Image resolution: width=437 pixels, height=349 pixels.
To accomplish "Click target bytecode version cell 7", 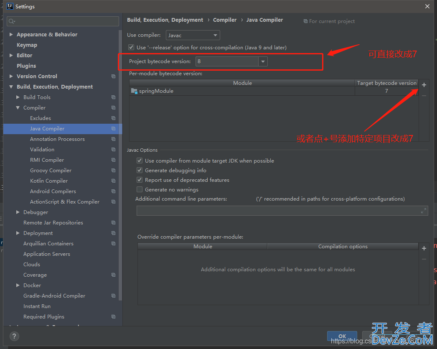I will tap(386, 91).
